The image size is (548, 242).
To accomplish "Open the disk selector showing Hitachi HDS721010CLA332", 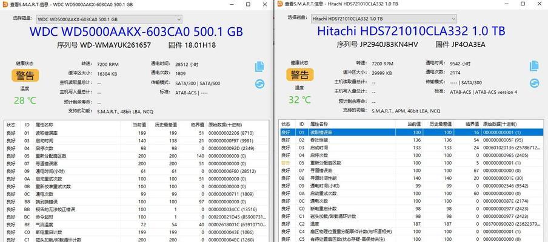I will (x=384, y=19).
